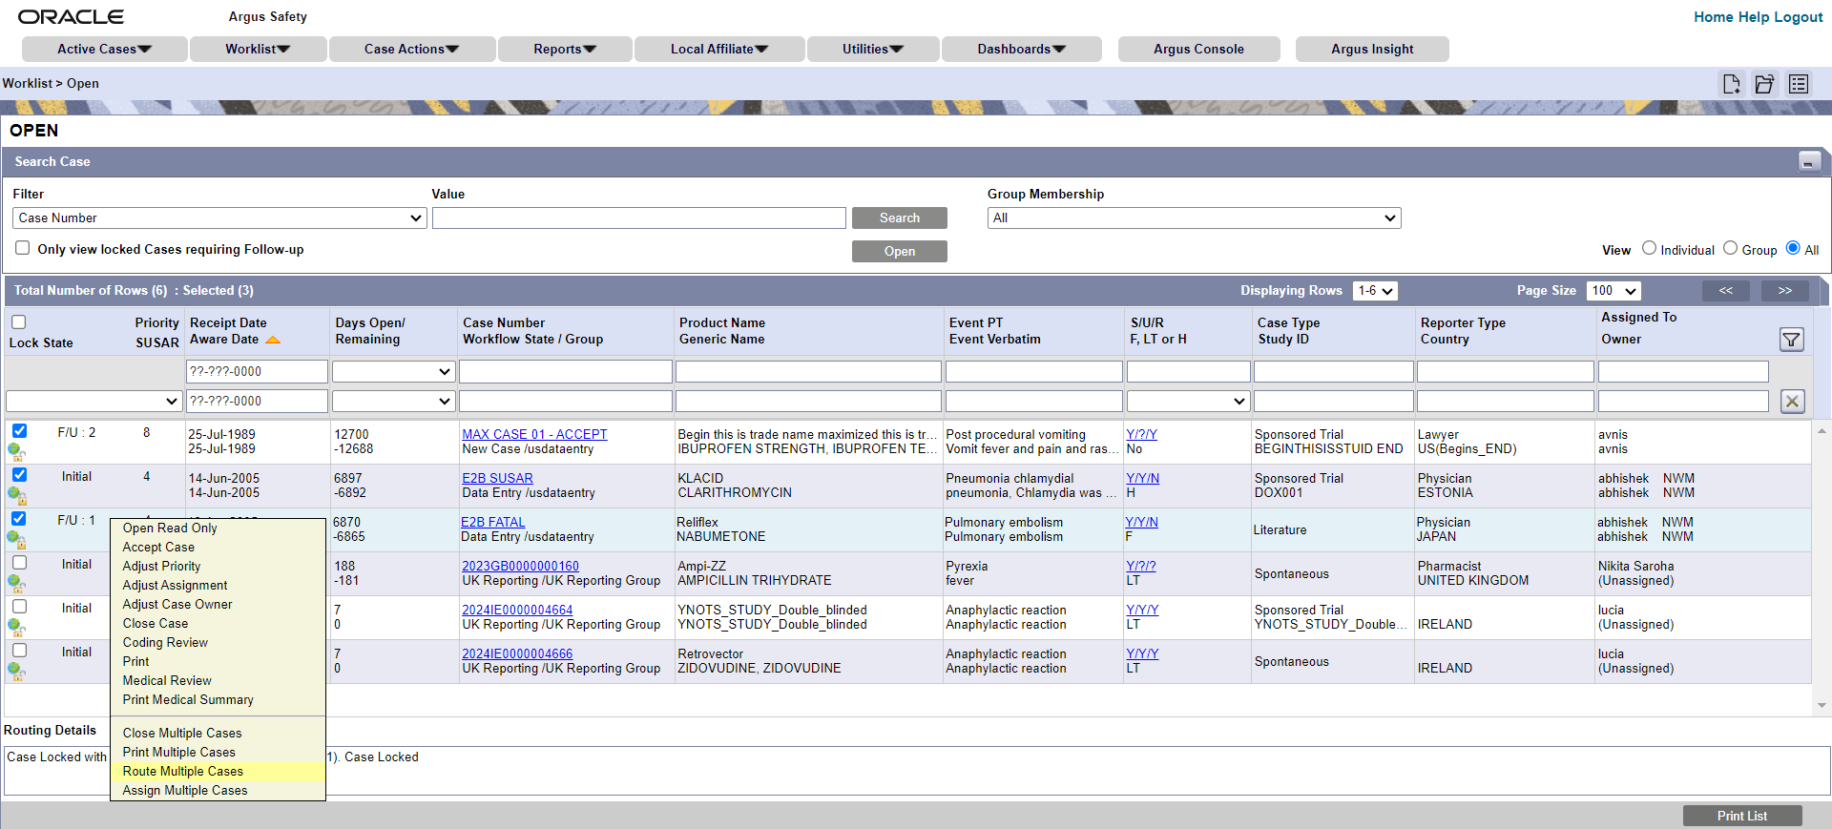Select Accept Case in context menu
Viewport: 1832px width, 829px height.
pos(218,548)
